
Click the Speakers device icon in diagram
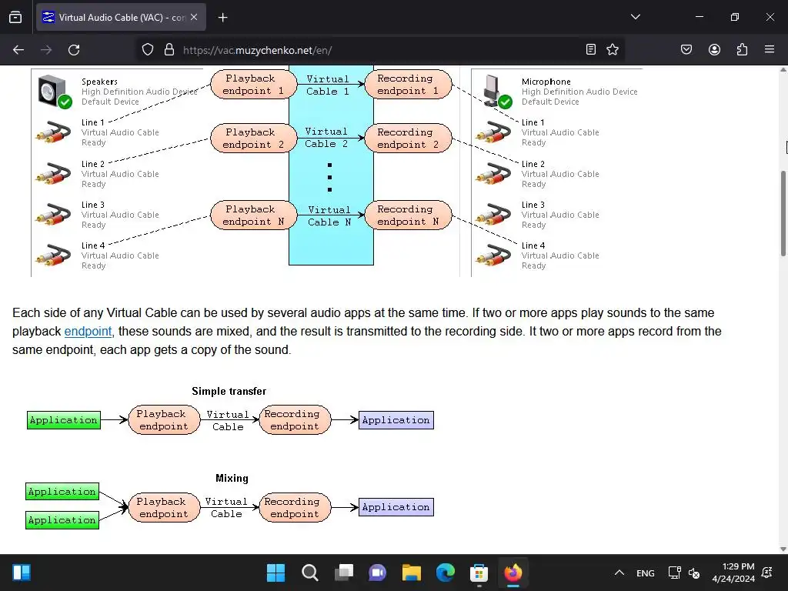pos(54,92)
